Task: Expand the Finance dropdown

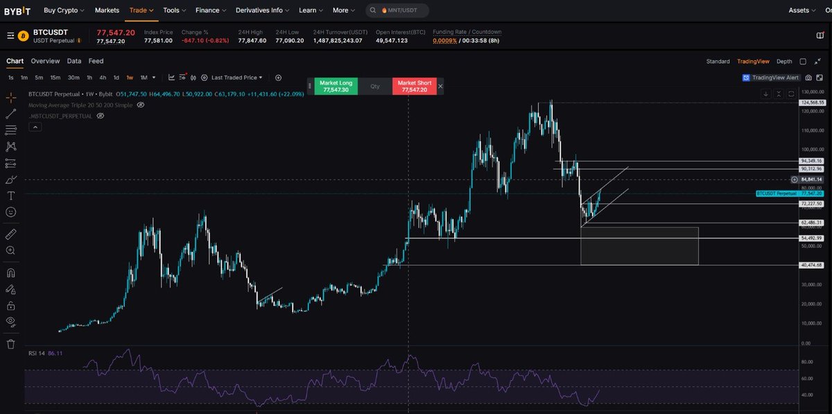Action: [211, 10]
